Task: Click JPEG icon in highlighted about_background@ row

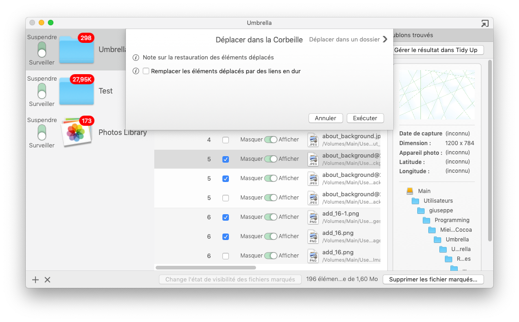Action: click(x=313, y=159)
